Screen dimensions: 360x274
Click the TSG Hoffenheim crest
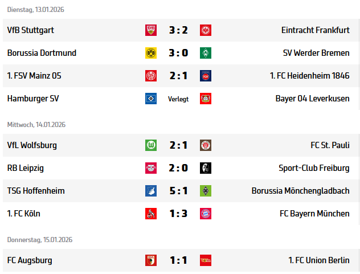click(151, 191)
